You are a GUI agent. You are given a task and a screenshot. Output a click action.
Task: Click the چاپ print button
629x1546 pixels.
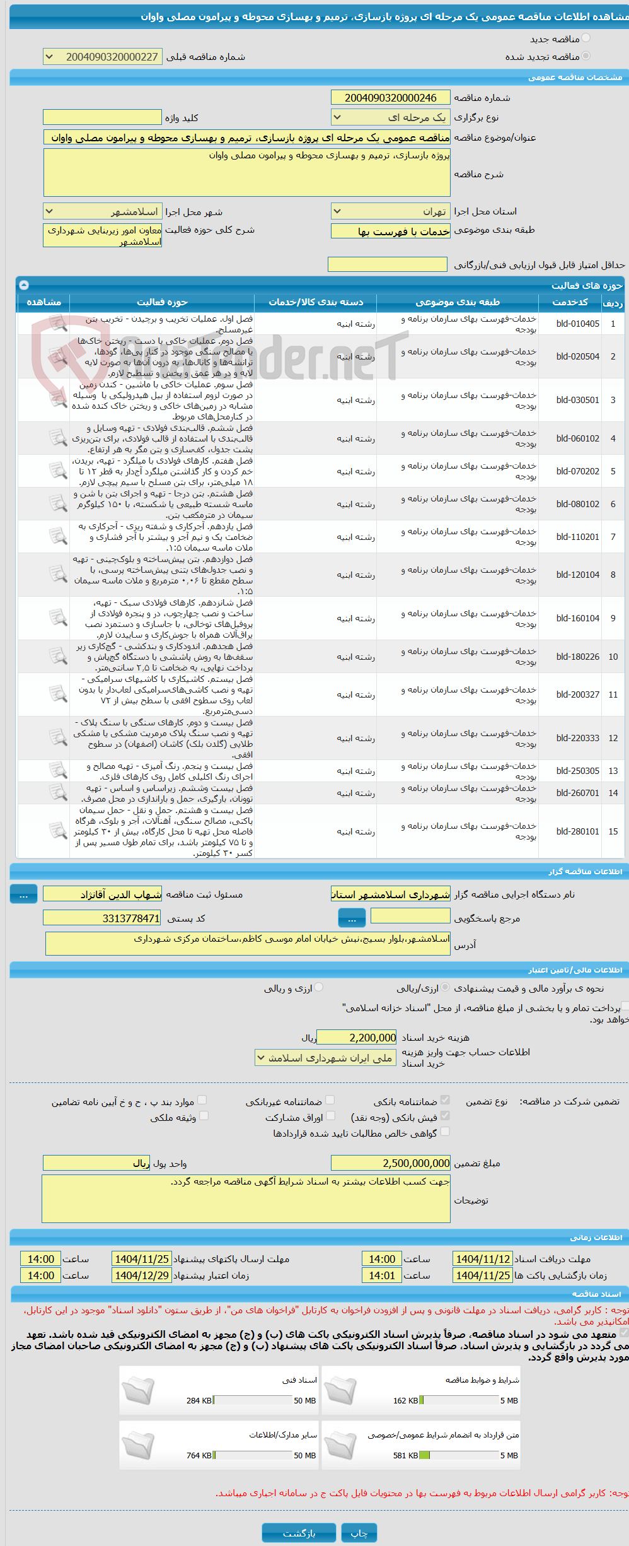pyautogui.click(x=359, y=1533)
